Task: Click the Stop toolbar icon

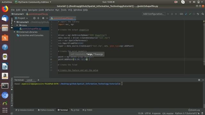Action: tap(176, 14)
